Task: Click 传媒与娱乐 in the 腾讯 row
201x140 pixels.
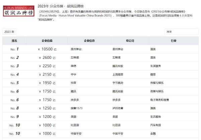Action: pos(157,91)
